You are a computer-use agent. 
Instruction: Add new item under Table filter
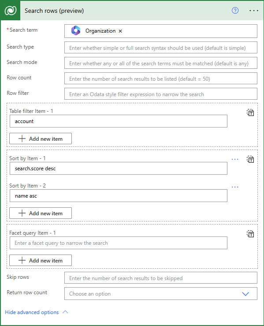41,139
